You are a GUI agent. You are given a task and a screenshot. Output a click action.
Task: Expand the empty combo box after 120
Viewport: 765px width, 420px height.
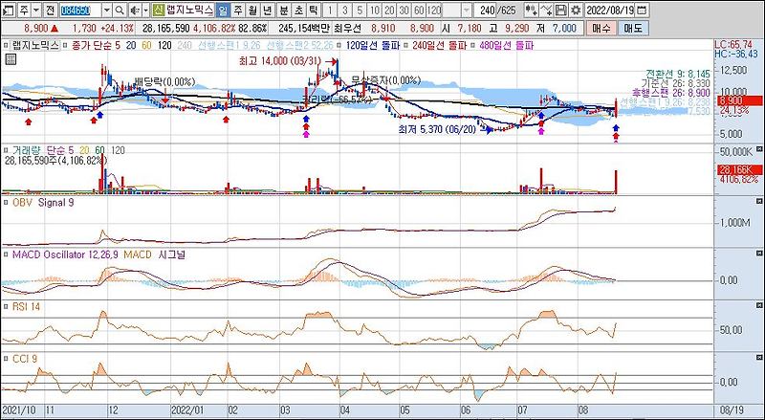click(467, 10)
